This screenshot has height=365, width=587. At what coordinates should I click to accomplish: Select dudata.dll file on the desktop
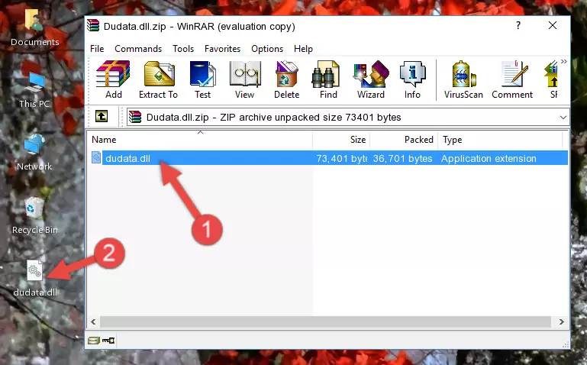pos(35,279)
